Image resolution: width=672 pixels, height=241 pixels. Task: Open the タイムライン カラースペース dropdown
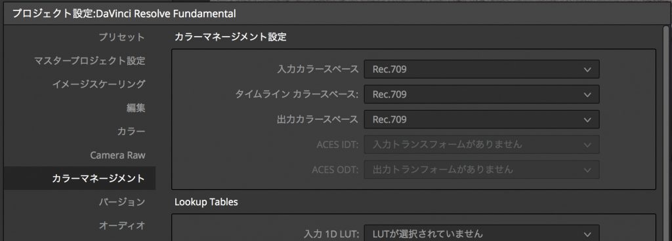(x=482, y=94)
